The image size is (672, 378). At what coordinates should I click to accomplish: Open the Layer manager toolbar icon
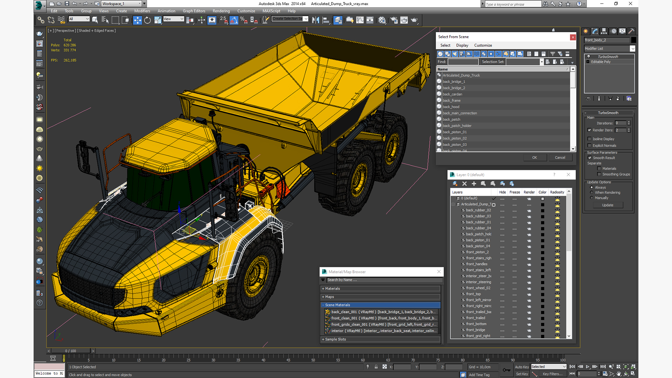click(x=338, y=20)
